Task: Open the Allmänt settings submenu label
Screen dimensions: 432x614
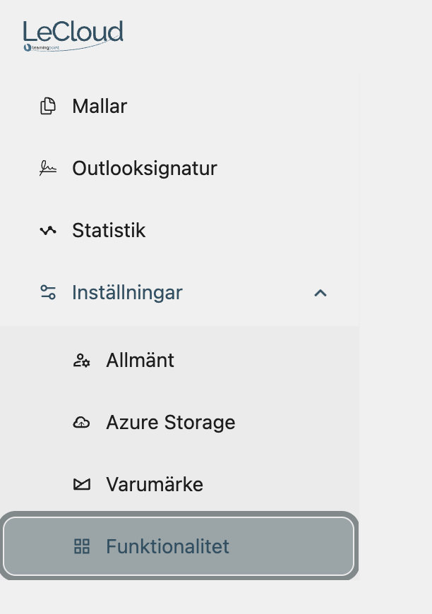Action: [140, 360]
